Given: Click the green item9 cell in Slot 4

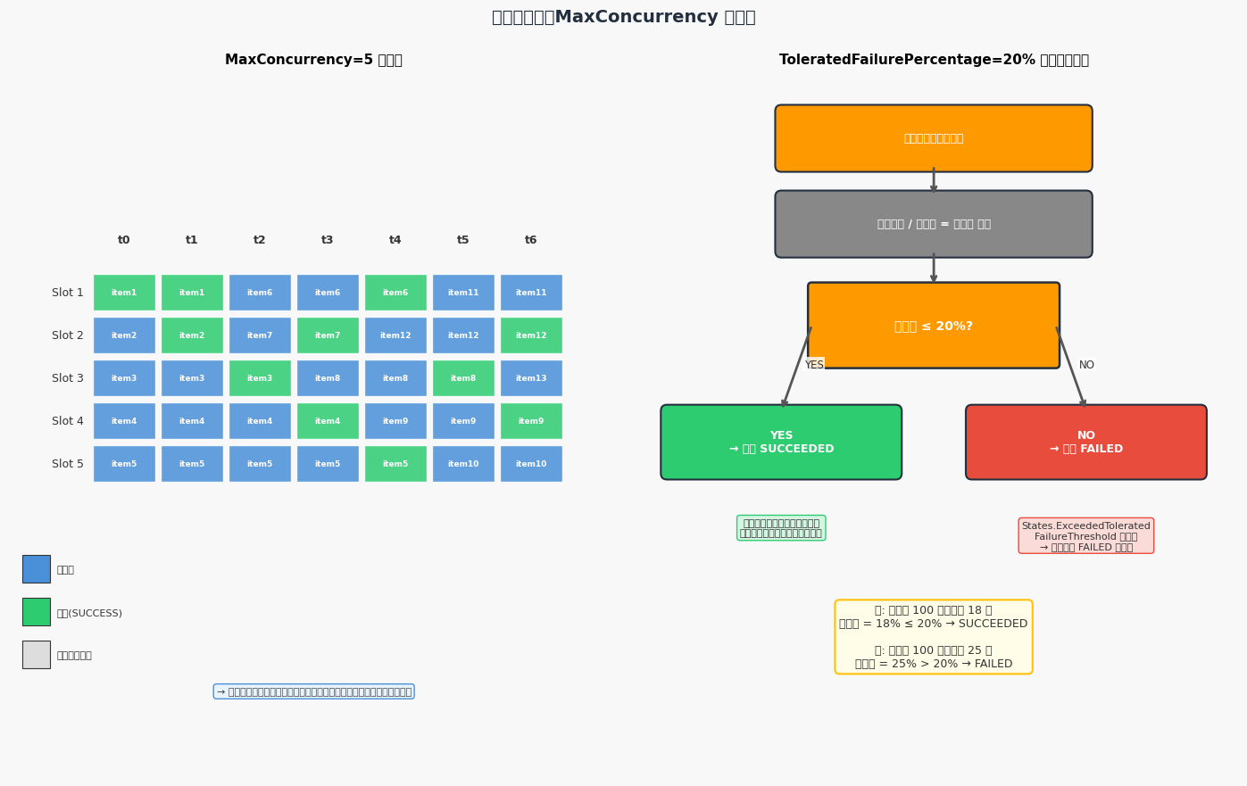Looking at the screenshot, I should tap(531, 421).
